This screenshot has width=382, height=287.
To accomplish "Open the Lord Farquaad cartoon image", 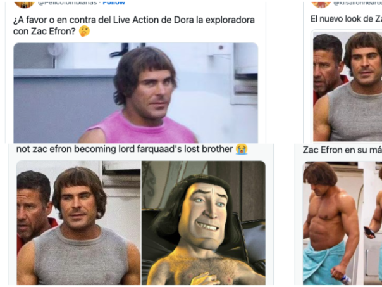I will coord(204,222).
